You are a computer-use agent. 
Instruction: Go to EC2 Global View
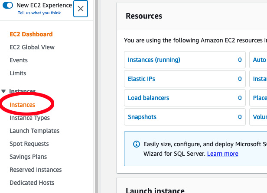pyautogui.click(x=32, y=47)
